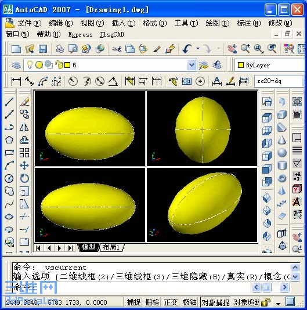Open the ByLayer color dropdown
Image resolution: width=307 pixels, height=310 pixels.
click(x=269, y=65)
